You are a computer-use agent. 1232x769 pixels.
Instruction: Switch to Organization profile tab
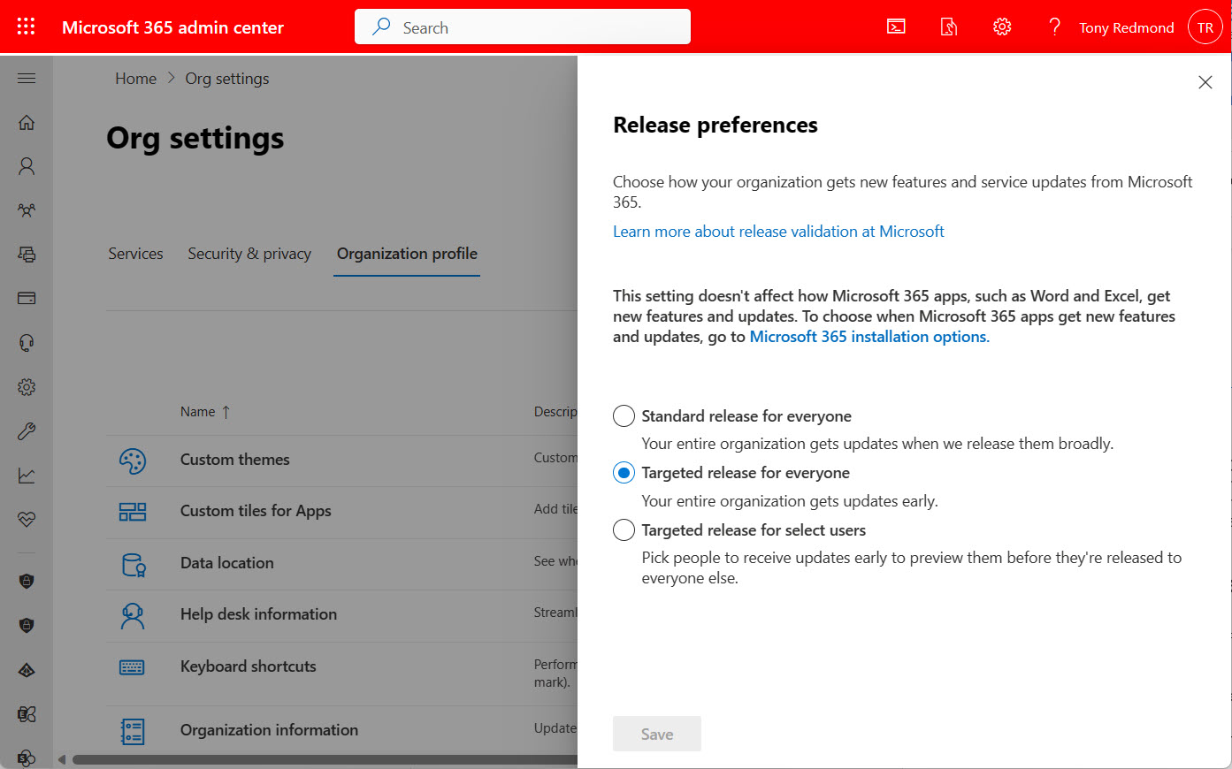407,254
